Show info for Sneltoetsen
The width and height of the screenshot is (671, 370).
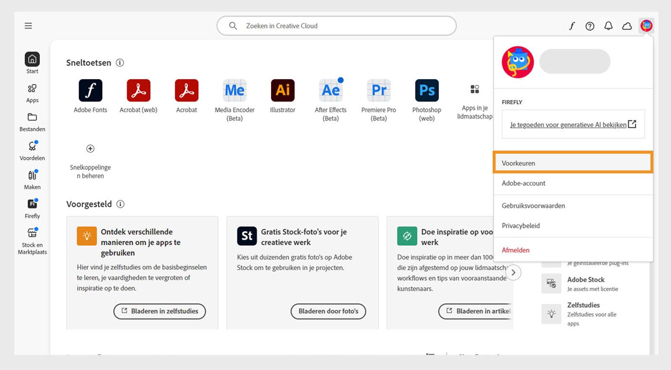pos(120,63)
